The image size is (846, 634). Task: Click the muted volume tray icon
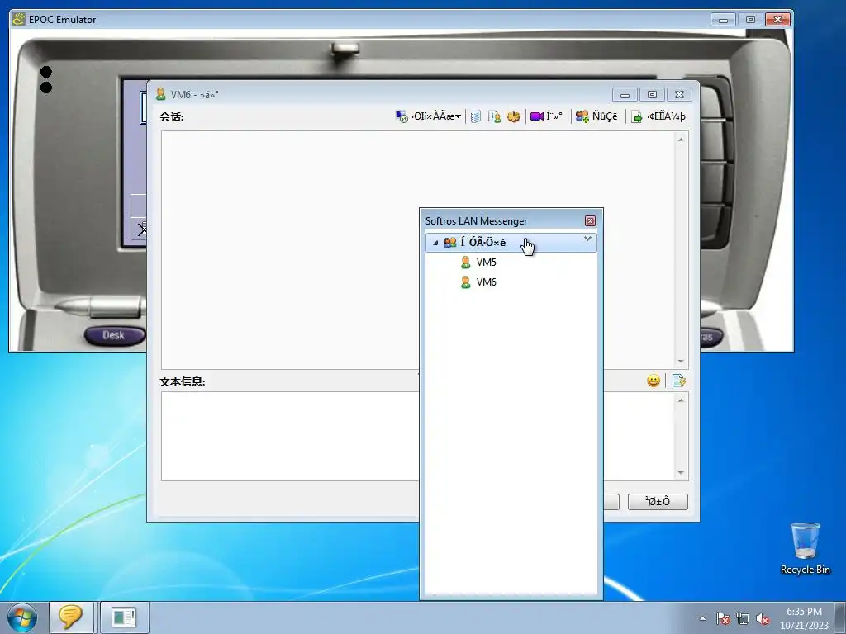[x=763, y=618]
